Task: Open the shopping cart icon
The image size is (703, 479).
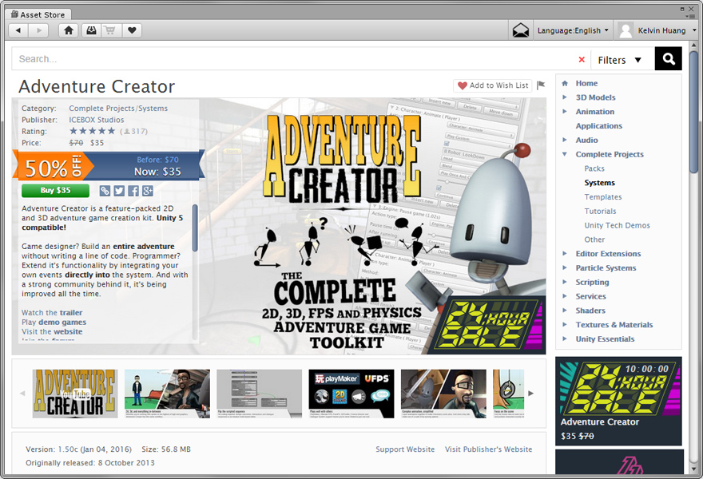Action: [x=110, y=30]
